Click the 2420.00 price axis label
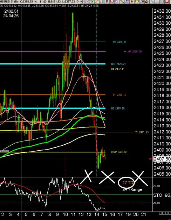Viewport: 171px width, 220px height. 162,83
